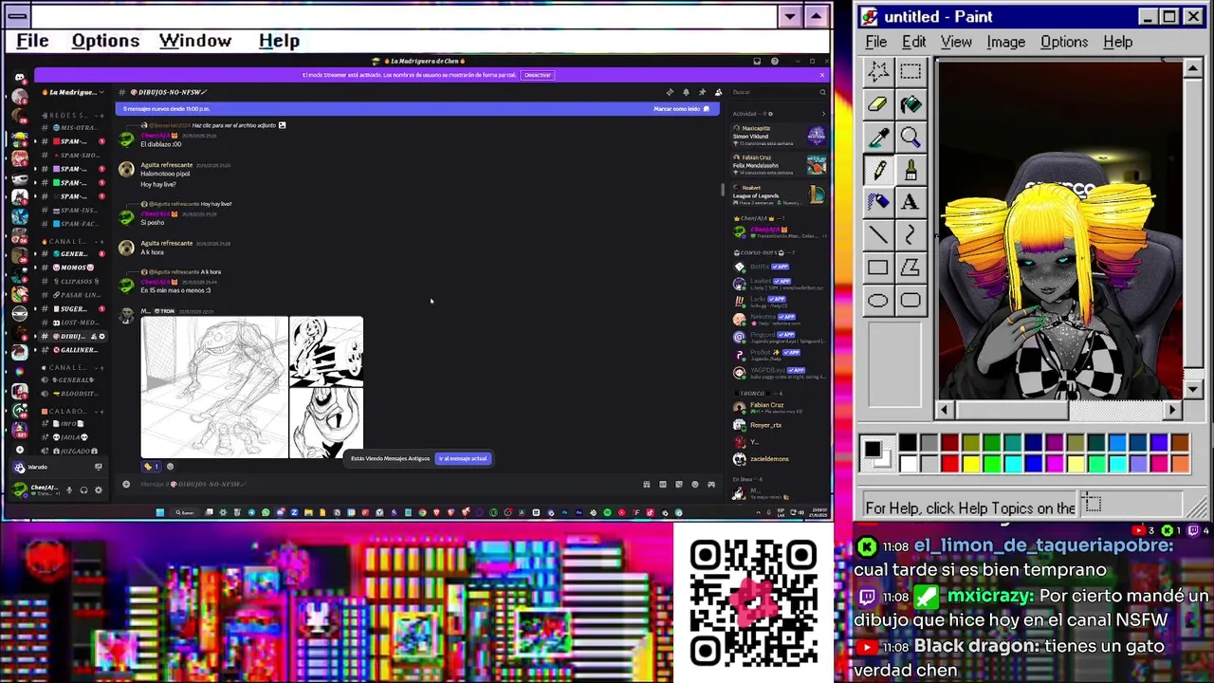Open Discord help question mark icon
Viewport: 1214px width, 683px height.
(775, 61)
